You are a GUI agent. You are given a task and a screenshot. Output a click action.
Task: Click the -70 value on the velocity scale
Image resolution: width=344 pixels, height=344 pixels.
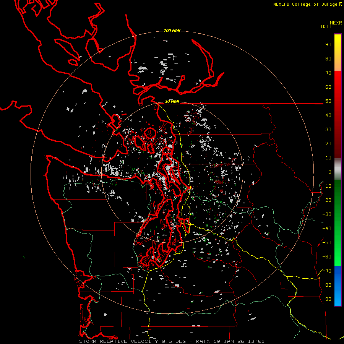pyautogui.click(x=327, y=271)
